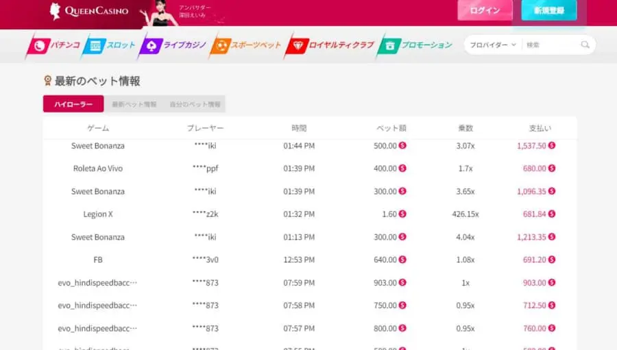Click player ****3v0
The height and width of the screenshot is (350, 617).
point(205,260)
